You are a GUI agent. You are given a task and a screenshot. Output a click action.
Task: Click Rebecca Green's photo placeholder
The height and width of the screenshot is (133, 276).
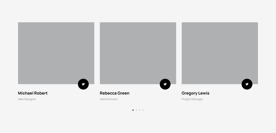(x=138, y=53)
